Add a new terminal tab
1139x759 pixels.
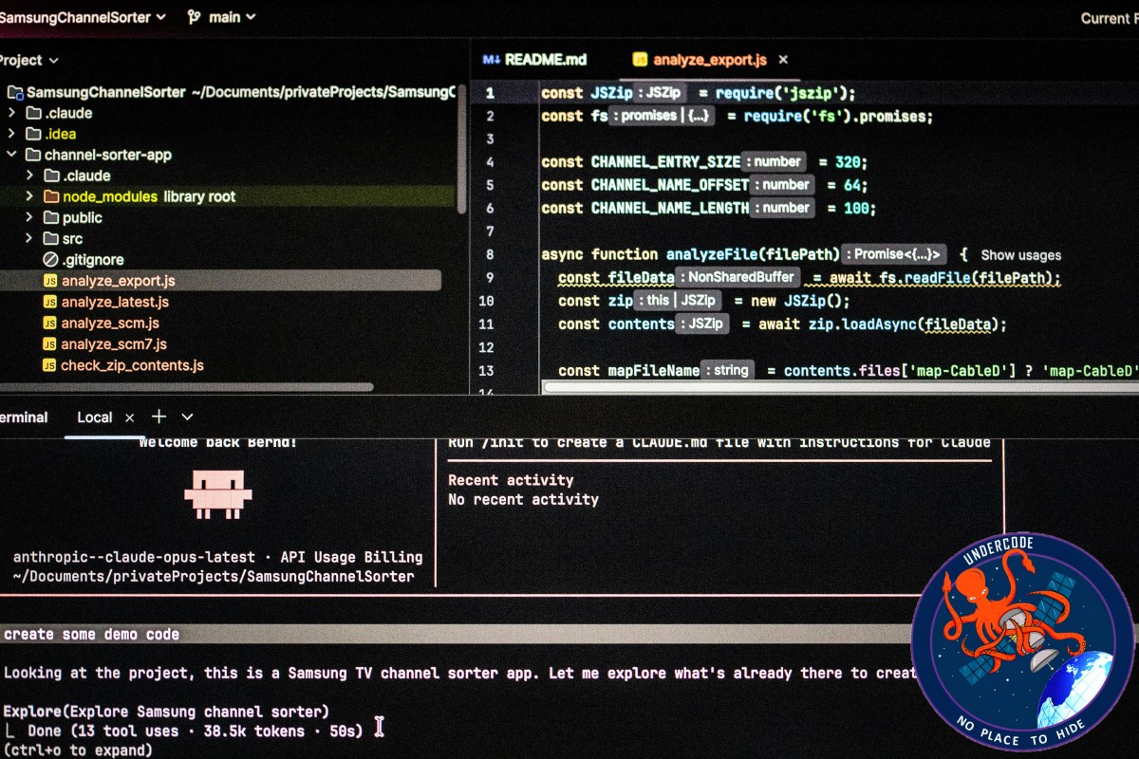click(159, 417)
